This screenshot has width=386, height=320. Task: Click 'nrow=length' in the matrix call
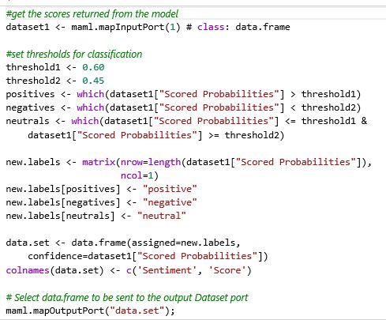(x=151, y=162)
